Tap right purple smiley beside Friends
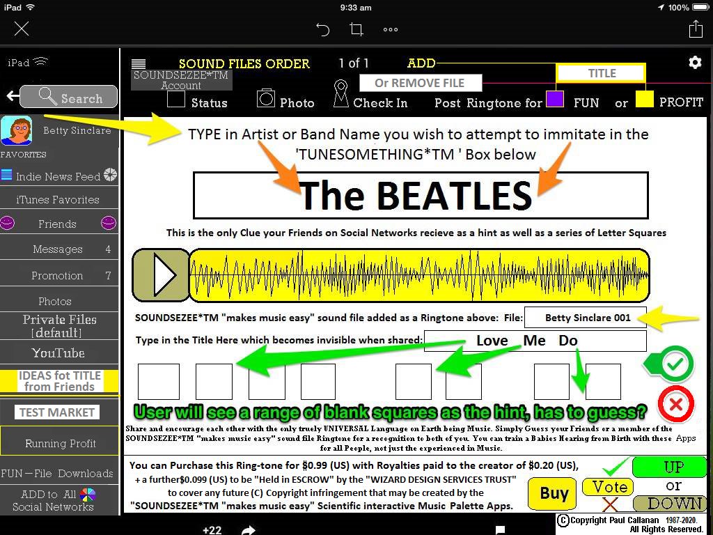 (x=108, y=223)
